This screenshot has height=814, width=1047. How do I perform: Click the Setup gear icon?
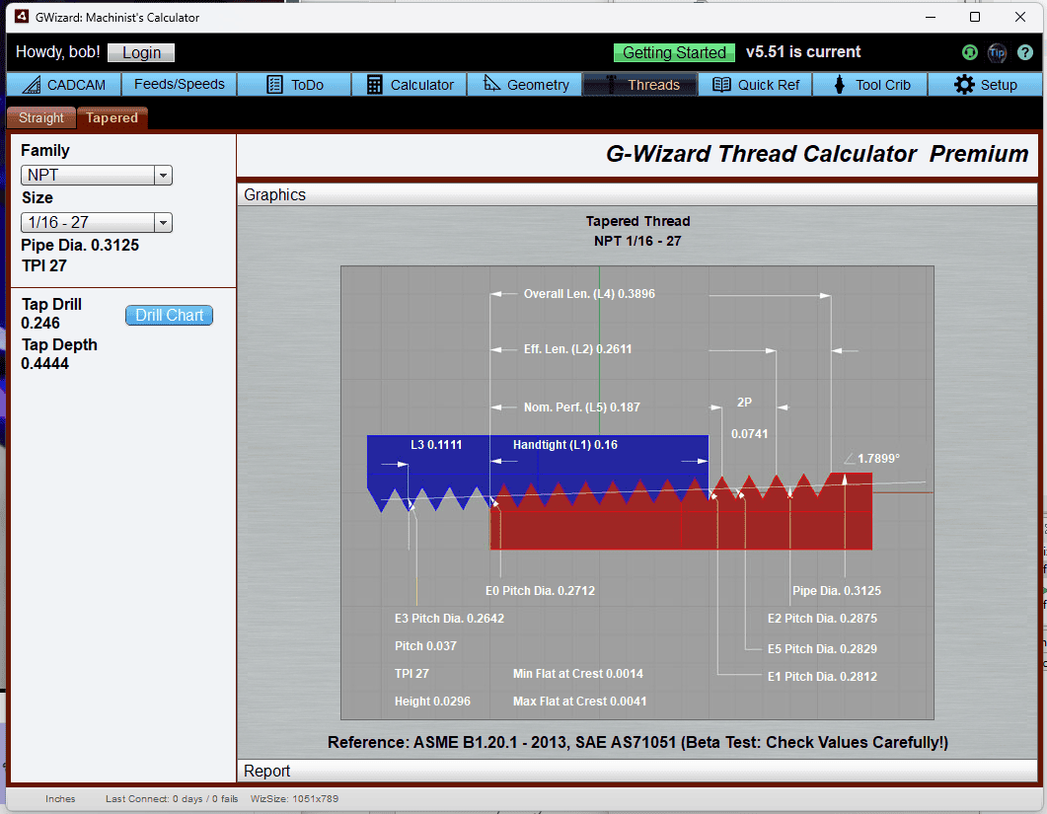pyautogui.click(x=964, y=85)
